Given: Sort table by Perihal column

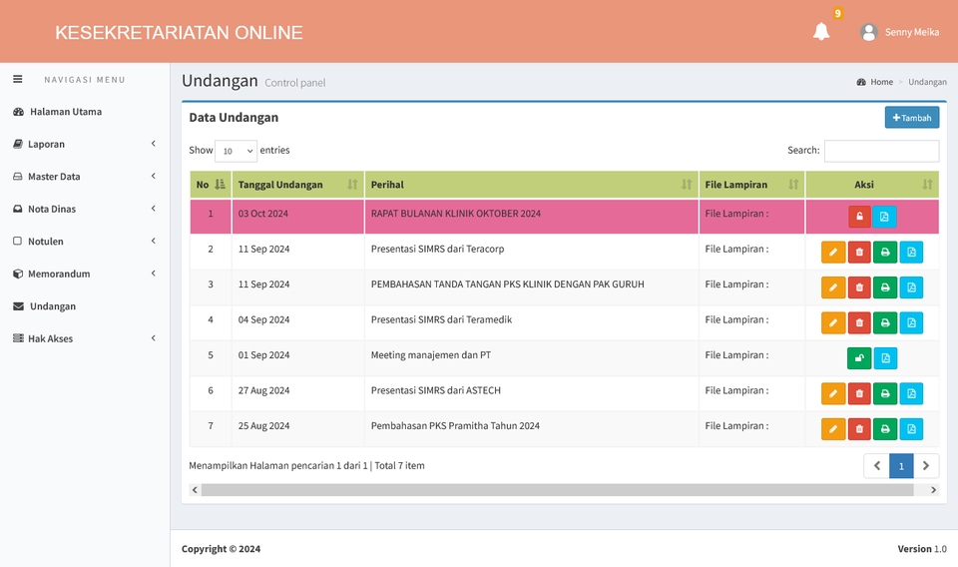Looking at the screenshot, I should 532,185.
